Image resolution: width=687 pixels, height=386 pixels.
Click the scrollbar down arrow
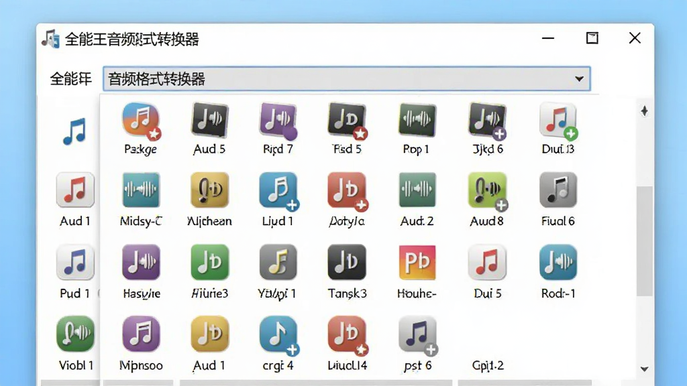(x=645, y=369)
